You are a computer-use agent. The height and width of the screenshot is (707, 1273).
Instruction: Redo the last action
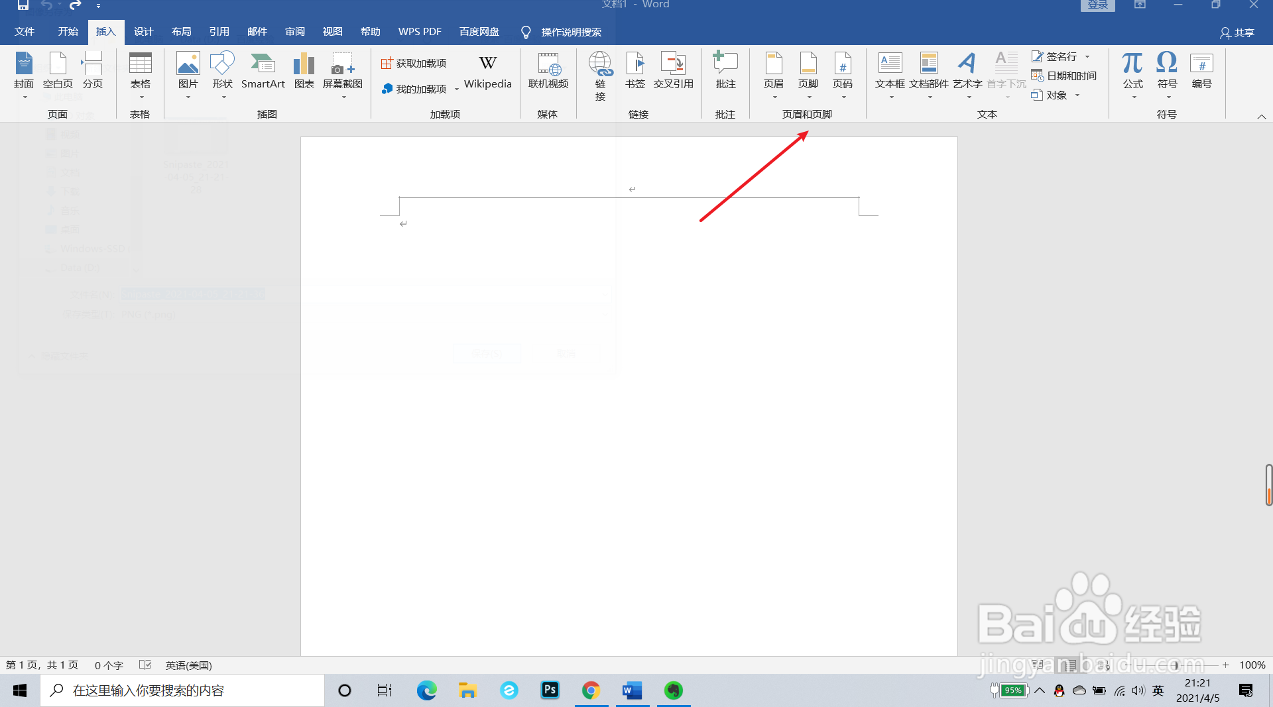point(75,5)
